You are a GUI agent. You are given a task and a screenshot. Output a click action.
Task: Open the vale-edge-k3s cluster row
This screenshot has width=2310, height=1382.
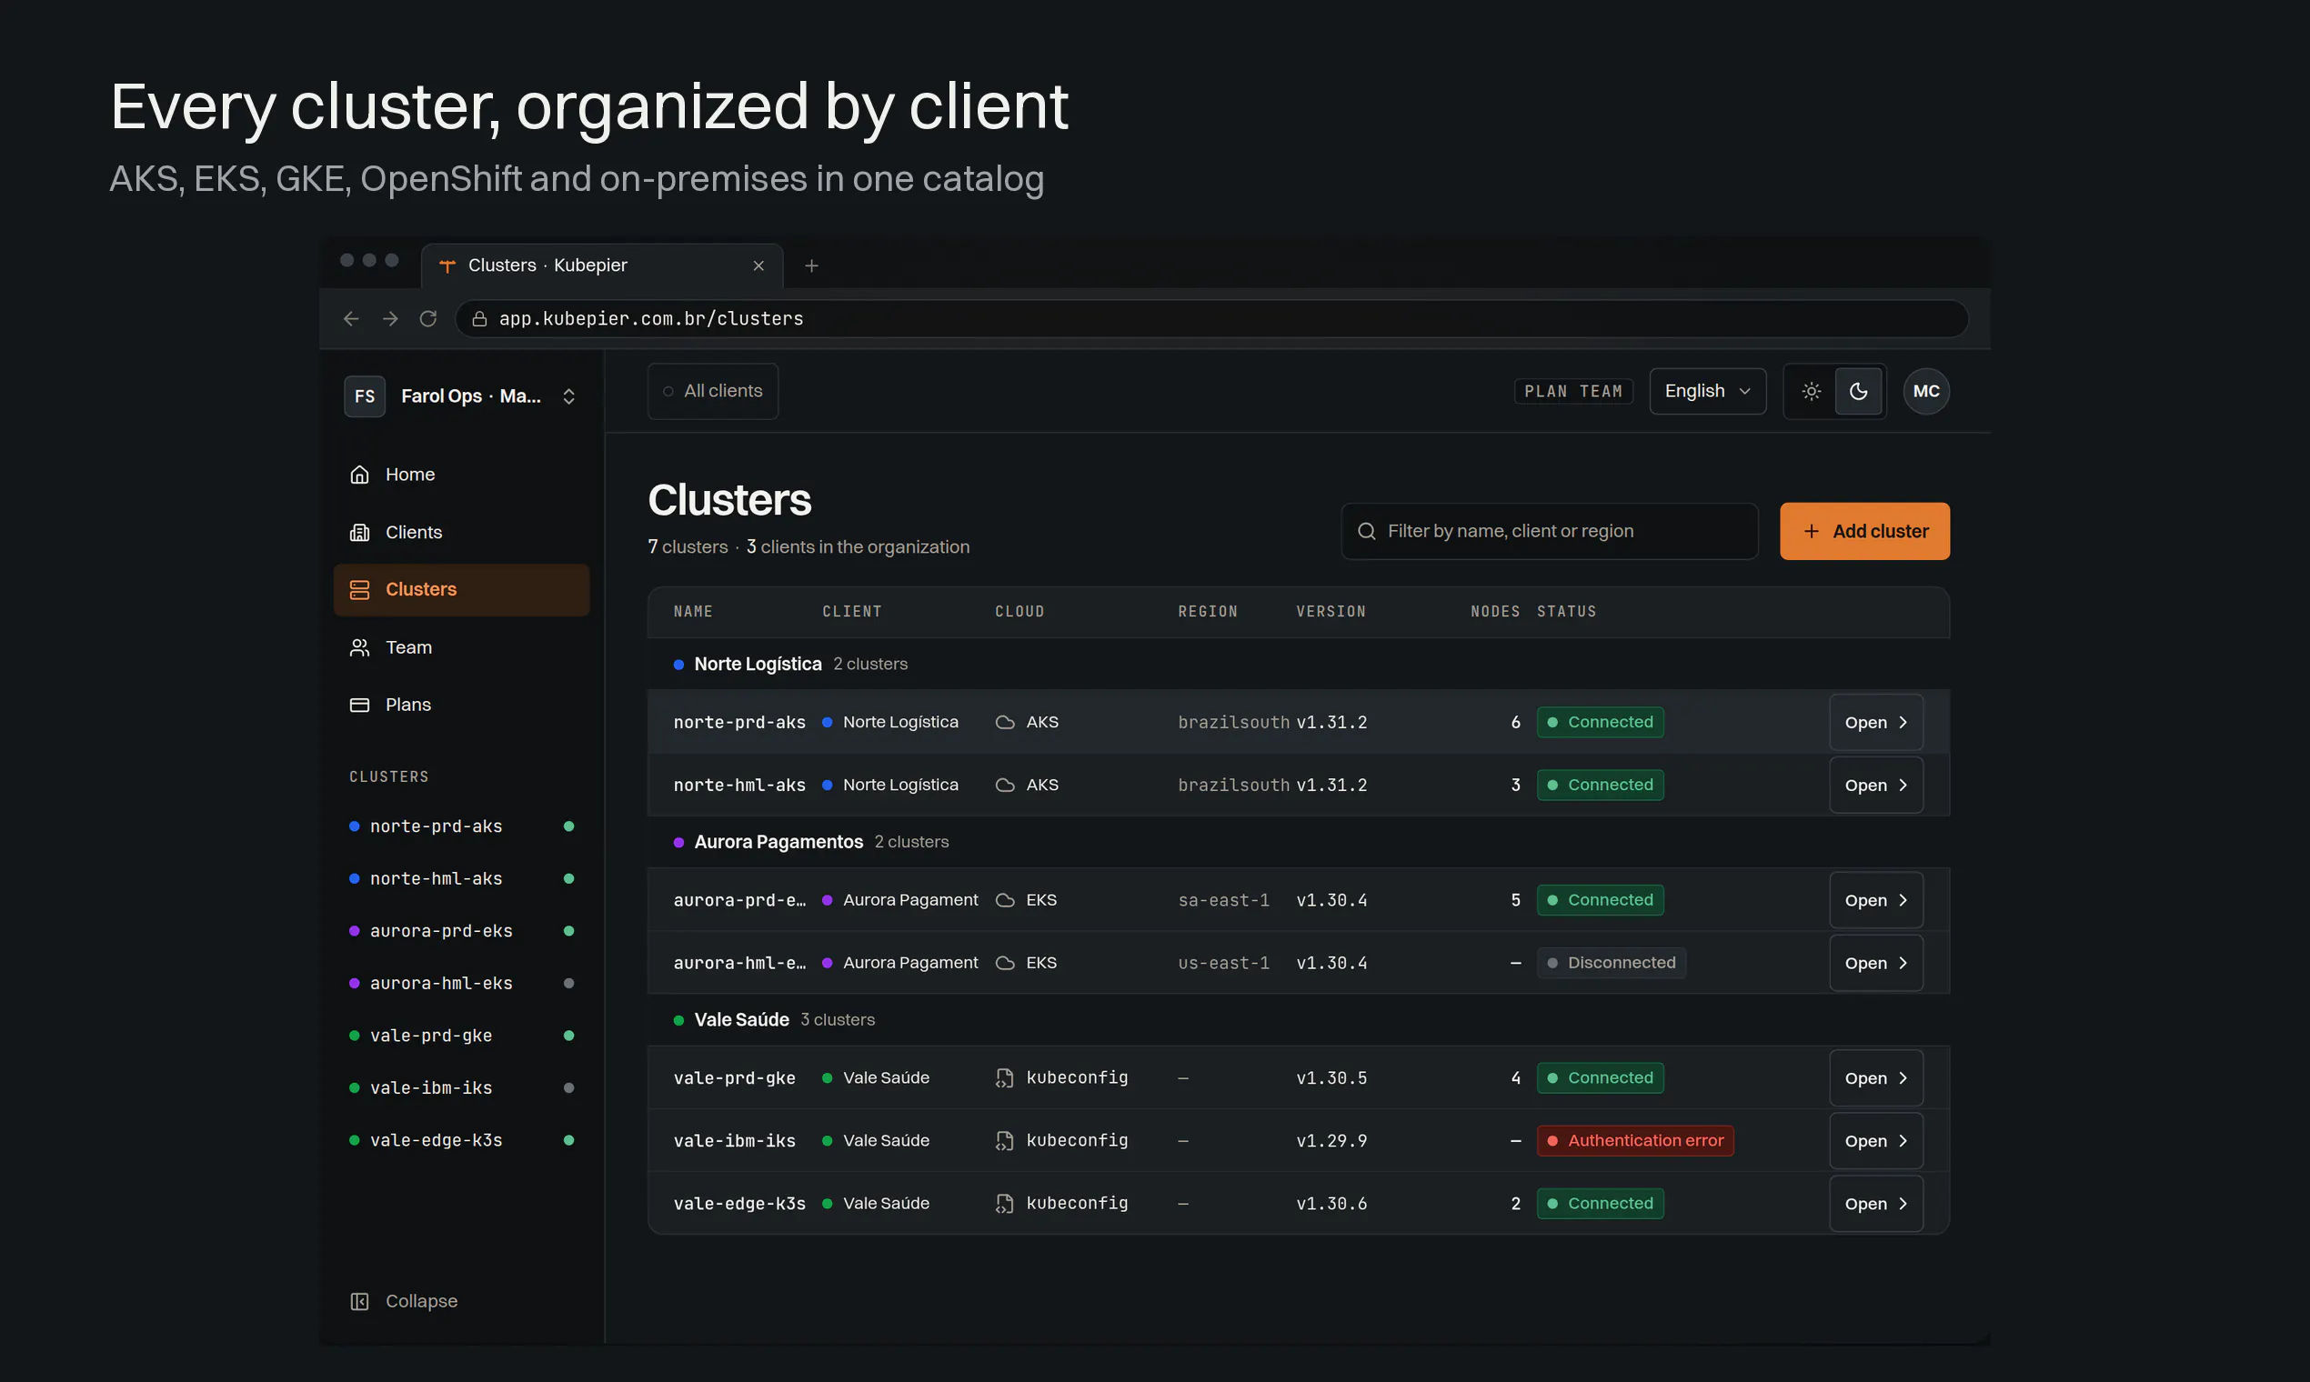(x=1875, y=1203)
